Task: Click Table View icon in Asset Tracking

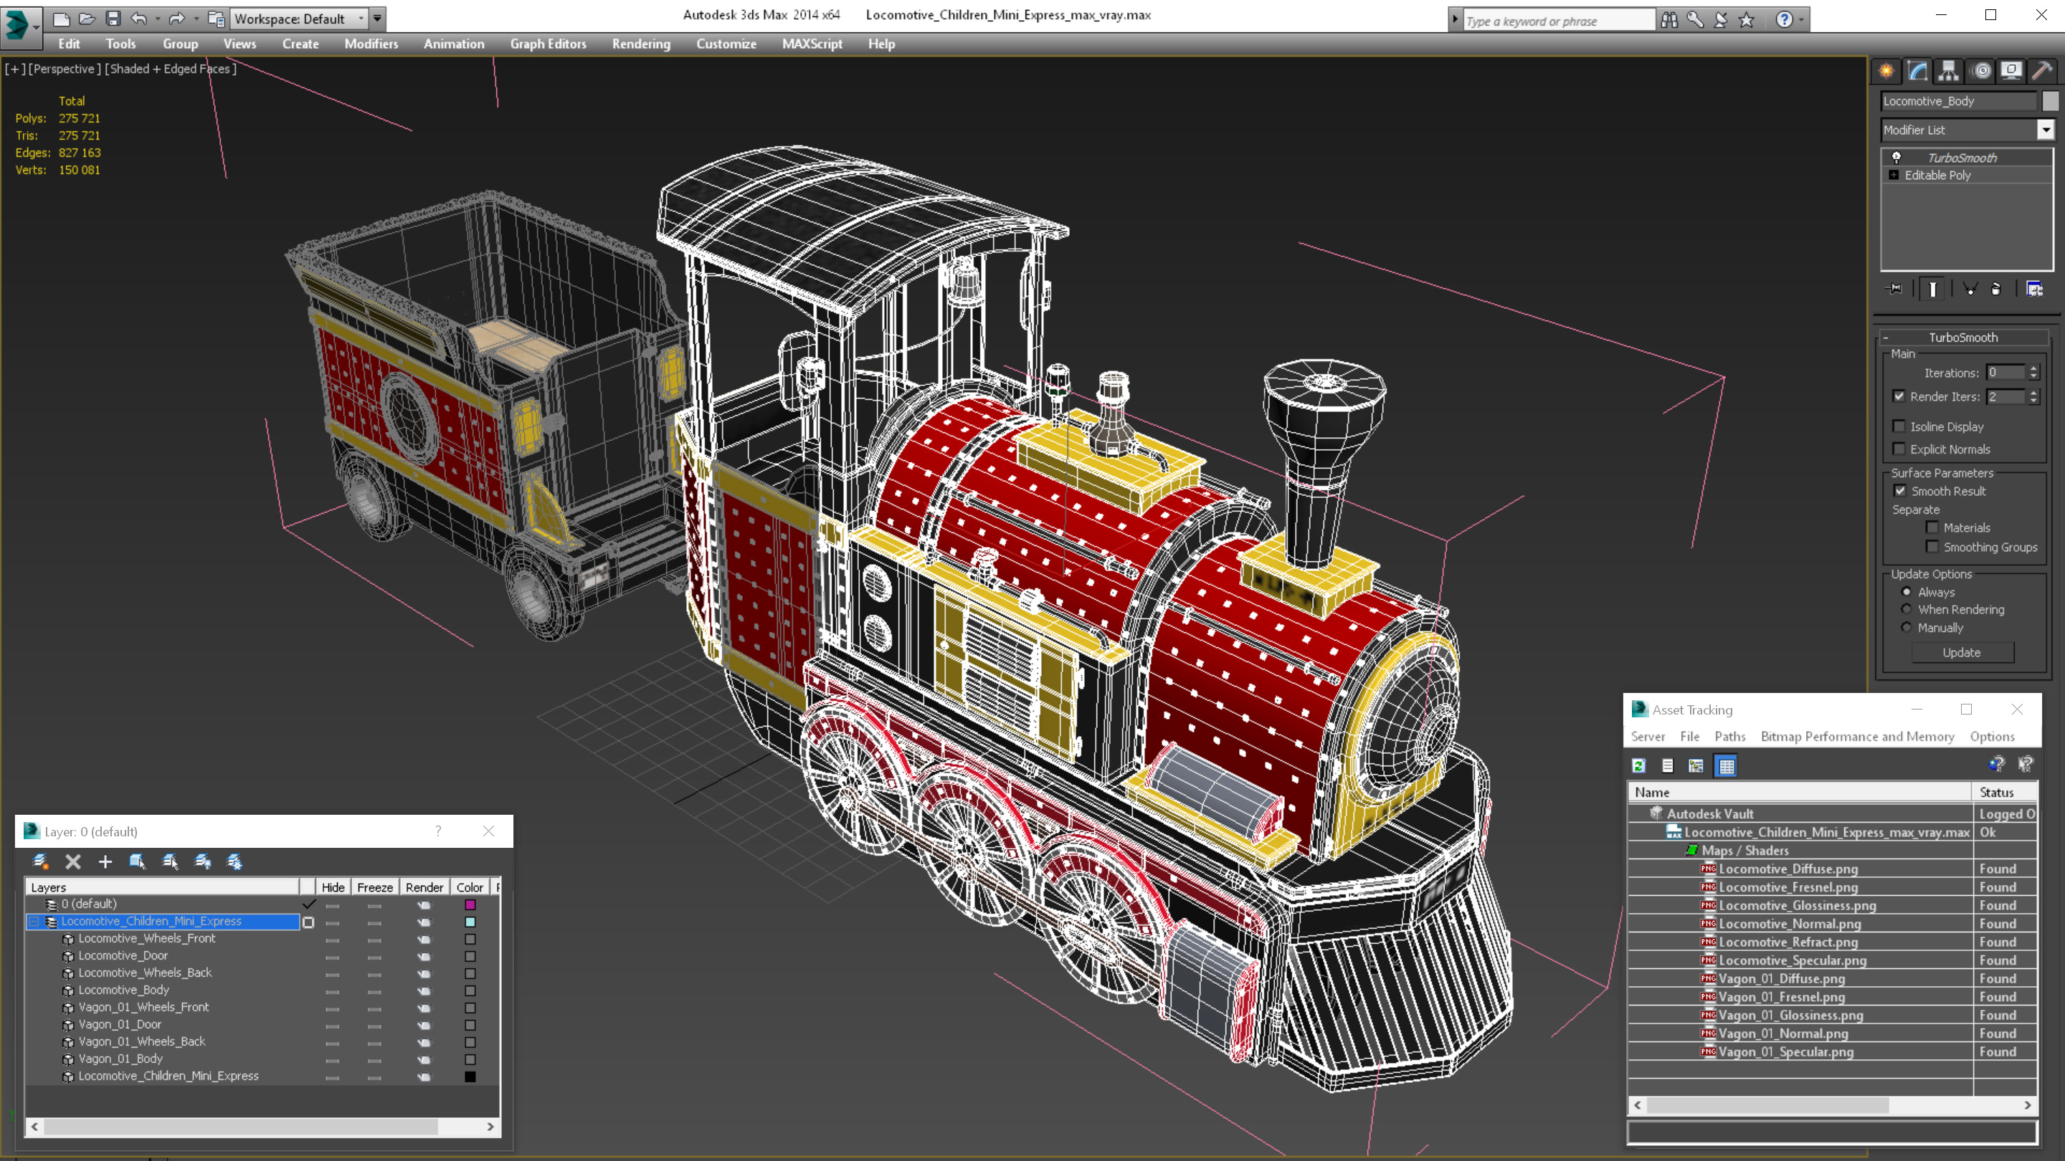Action: 1727,766
